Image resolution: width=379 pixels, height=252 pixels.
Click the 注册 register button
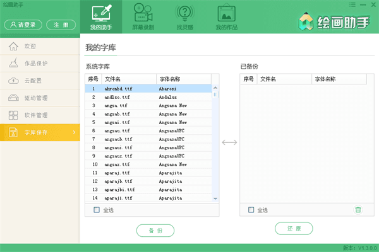(61, 25)
